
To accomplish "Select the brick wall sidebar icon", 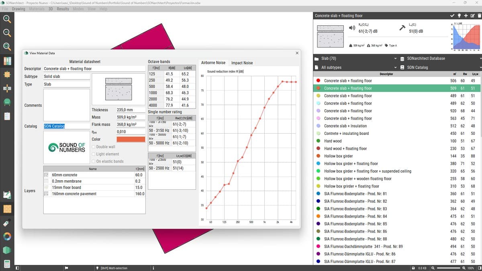I will pos(7,209).
